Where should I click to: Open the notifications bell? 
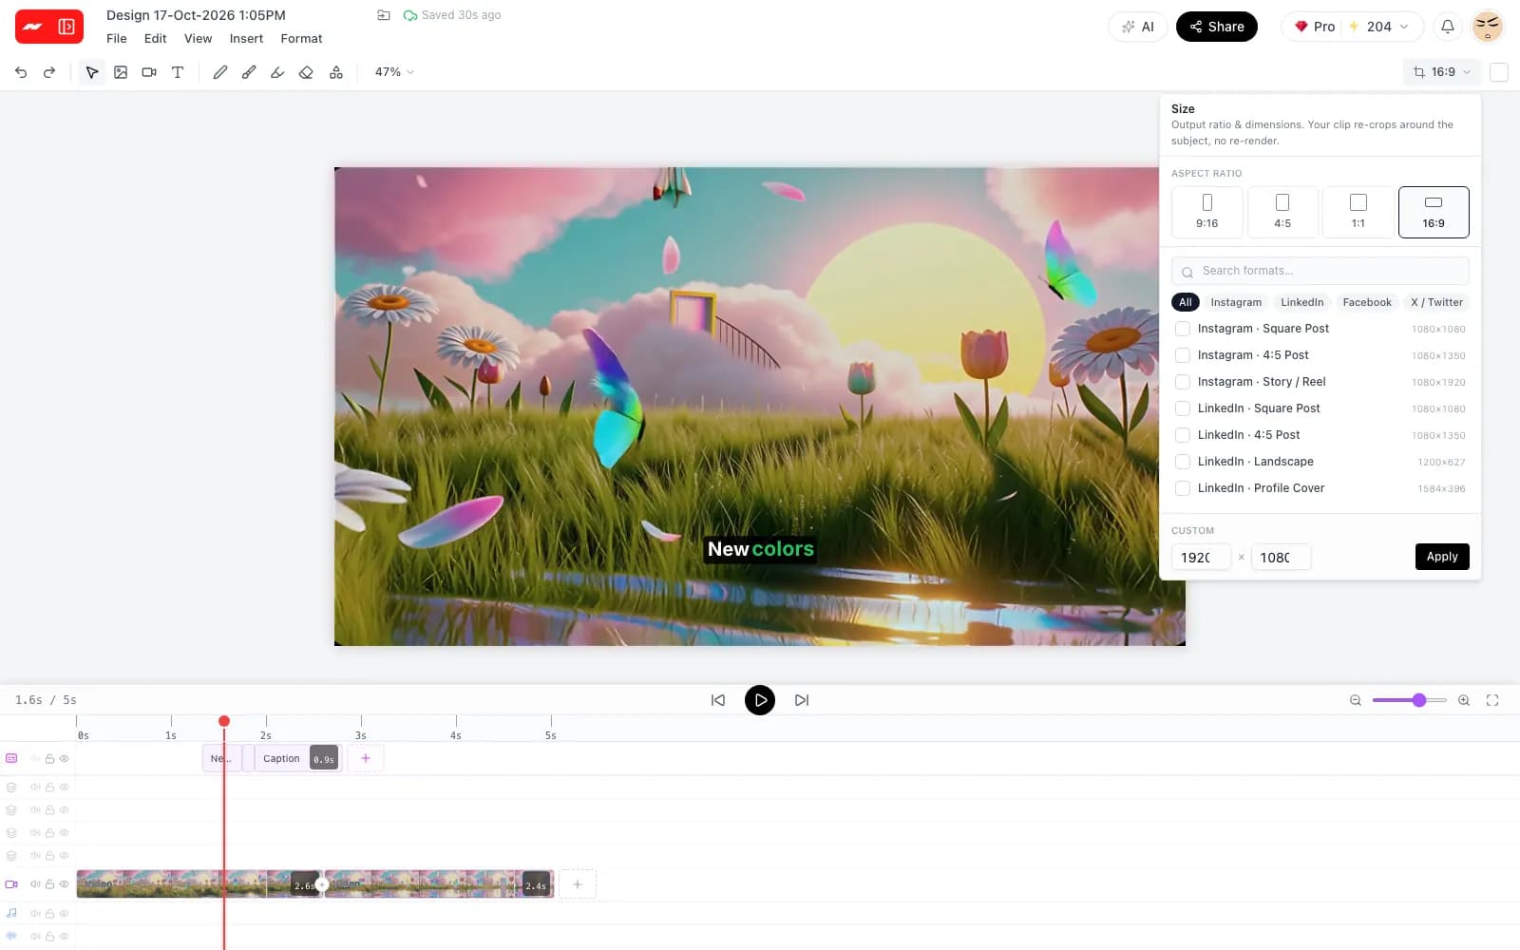tap(1448, 27)
